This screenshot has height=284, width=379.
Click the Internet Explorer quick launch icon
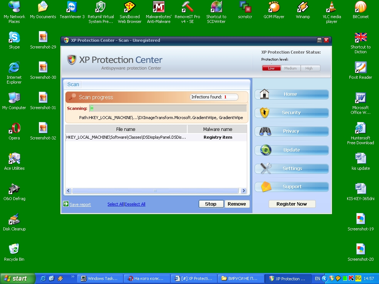point(43,279)
